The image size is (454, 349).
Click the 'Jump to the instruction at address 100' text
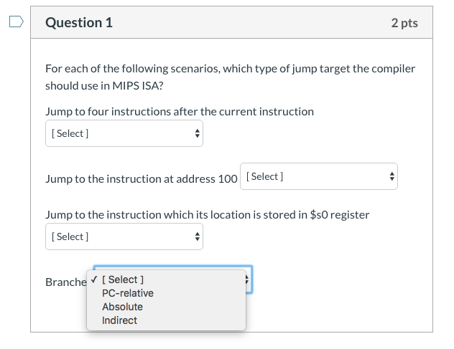(141, 178)
